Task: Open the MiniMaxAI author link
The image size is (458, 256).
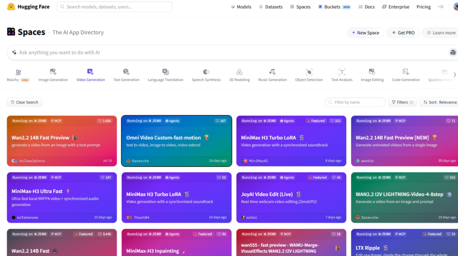Action: click(x=258, y=161)
